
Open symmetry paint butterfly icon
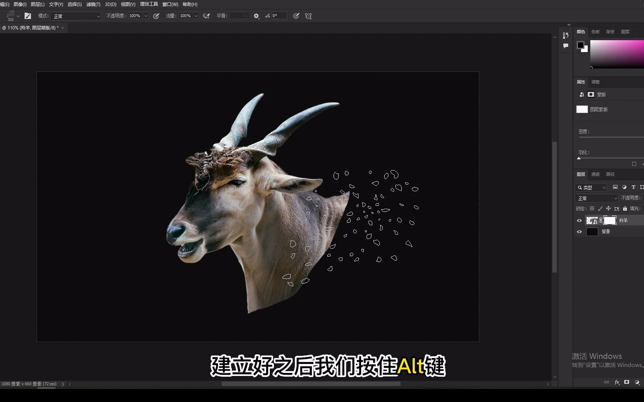(x=308, y=16)
